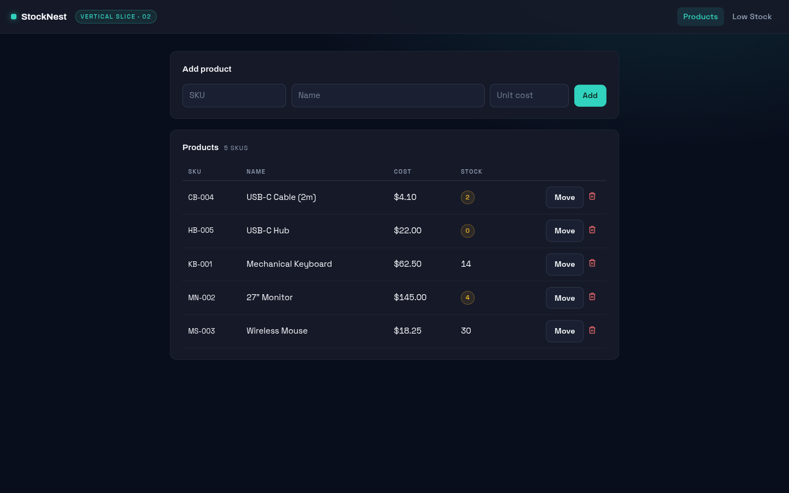Switch to the Low Stock tab
The image size is (789, 493).
752,16
